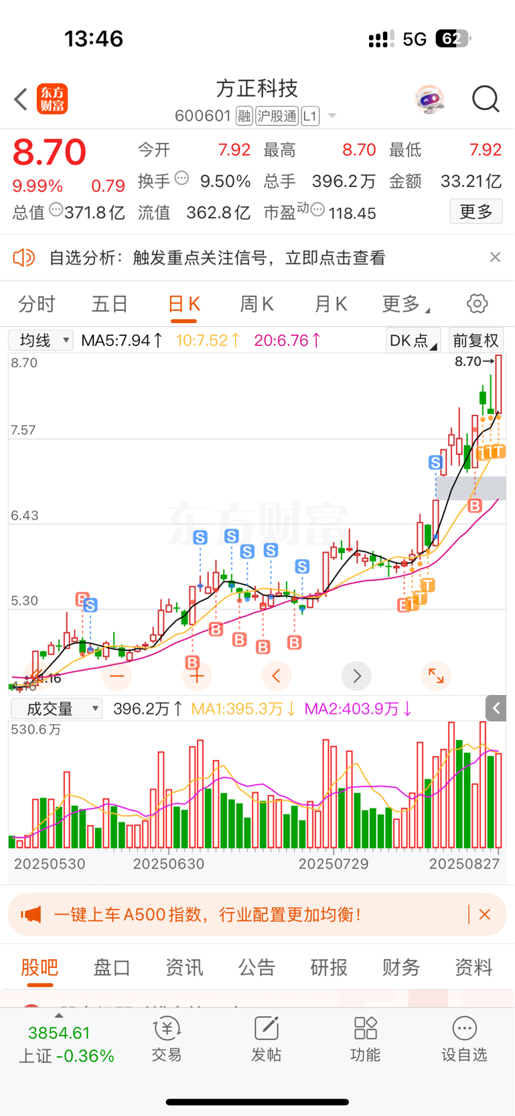Toggle the 前复权 adjustment button

tap(475, 340)
